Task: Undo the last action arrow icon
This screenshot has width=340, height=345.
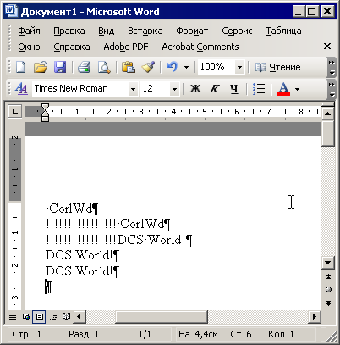Action: pyautogui.click(x=172, y=67)
